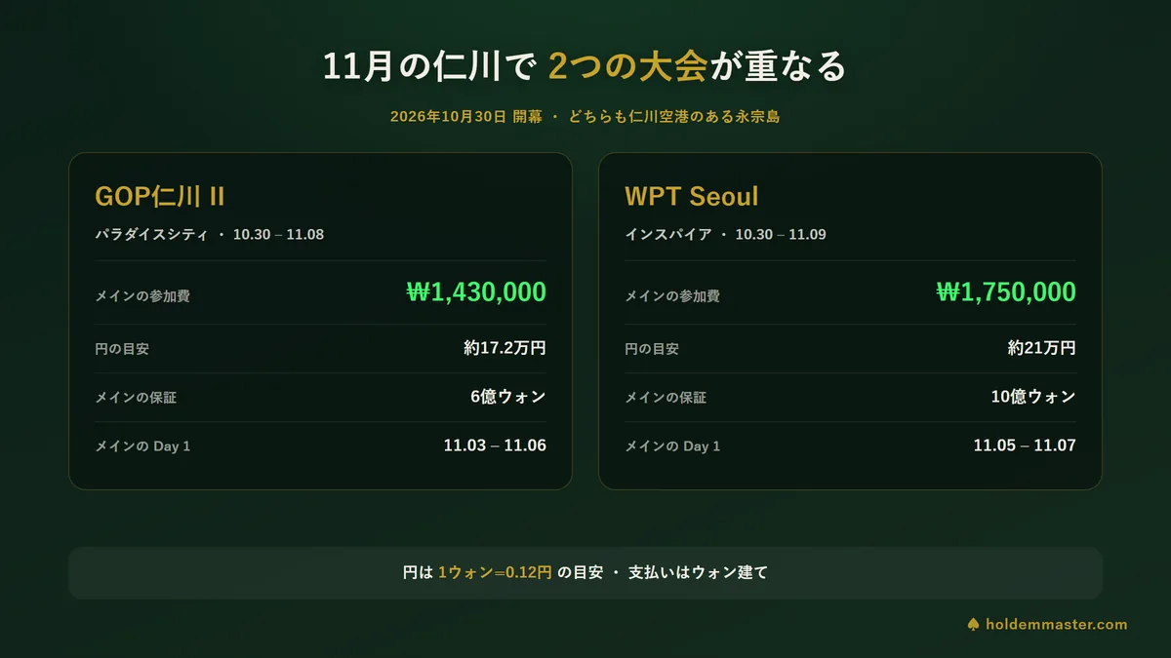Select the GOP仁川 II card title
Image resolution: width=1171 pixels, height=658 pixels.
coord(160,196)
